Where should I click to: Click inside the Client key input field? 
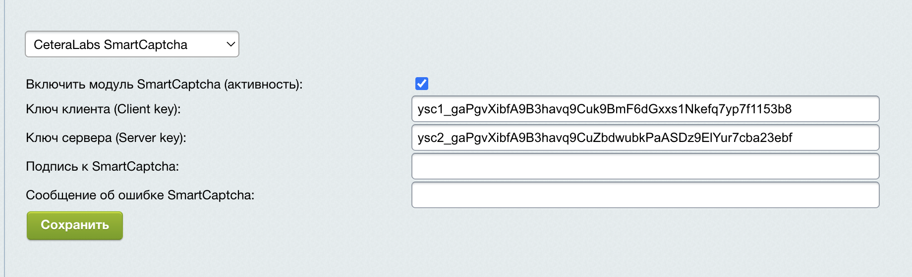644,109
